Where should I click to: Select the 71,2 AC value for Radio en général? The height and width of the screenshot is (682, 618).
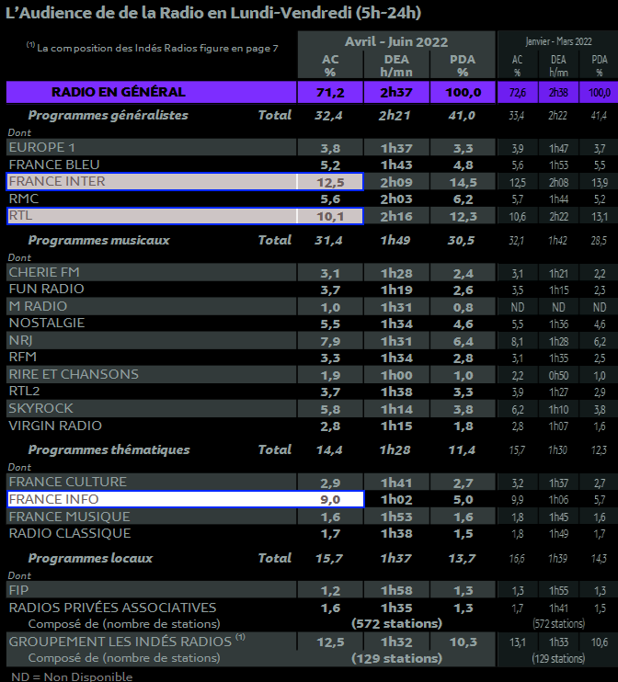click(x=329, y=92)
